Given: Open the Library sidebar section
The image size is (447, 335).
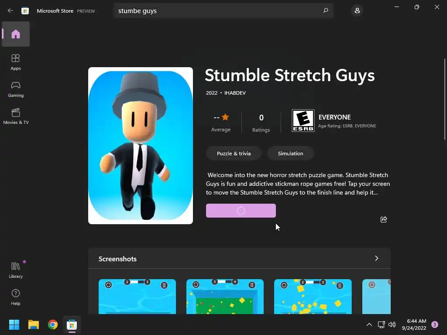Looking at the screenshot, I should 16,270.
